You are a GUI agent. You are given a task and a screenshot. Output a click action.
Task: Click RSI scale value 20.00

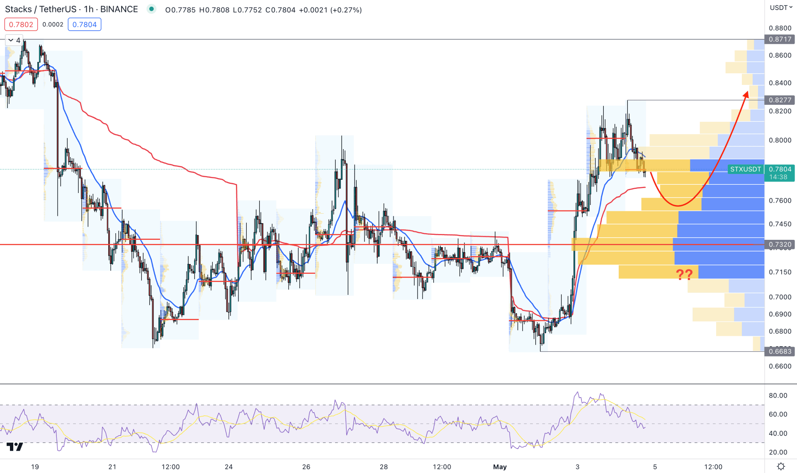[x=778, y=452]
